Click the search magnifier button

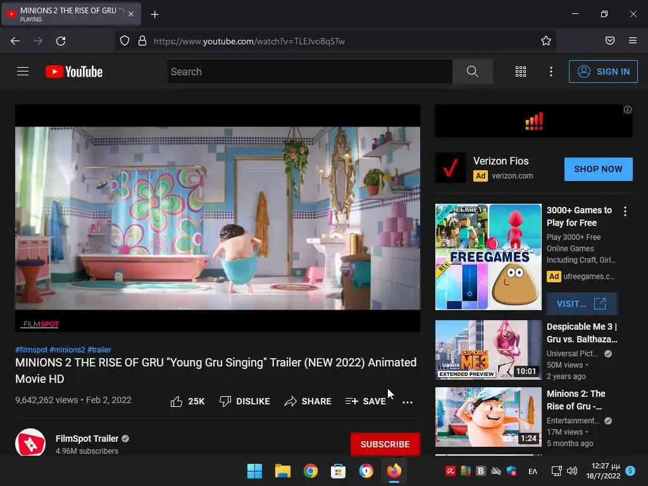(472, 72)
